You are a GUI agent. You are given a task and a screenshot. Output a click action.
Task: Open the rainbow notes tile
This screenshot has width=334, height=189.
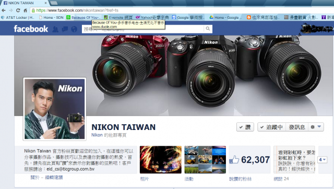294,160
